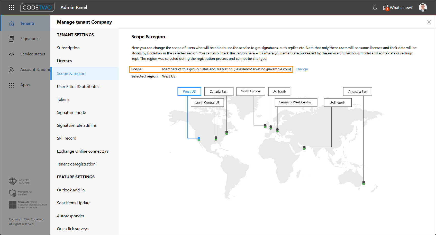
Task: Click the Manage tenant Company title
Action: (84, 22)
